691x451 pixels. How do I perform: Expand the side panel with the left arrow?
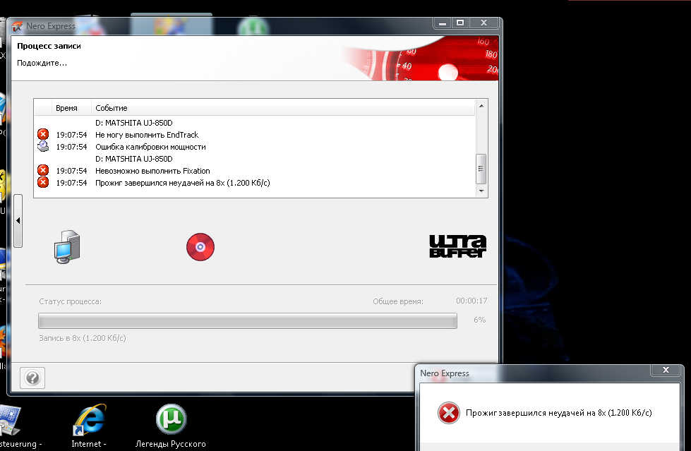coord(18,220)
